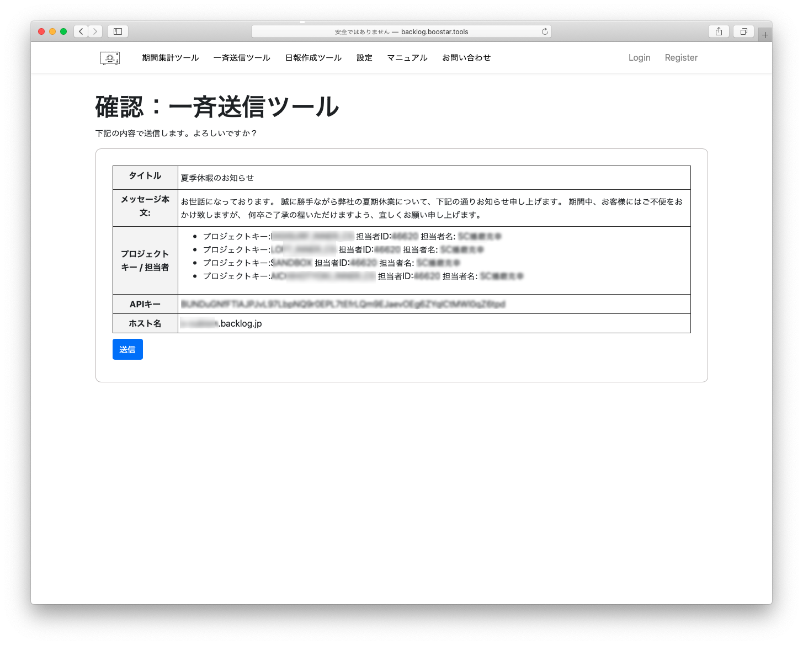Select 日報作成ツール in the navigation bar
Screen dimensions: 803x645
coord(313,58)
